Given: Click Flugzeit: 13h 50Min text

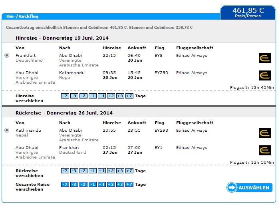Looking at the screenshot, I should click(x=252, y=163).
